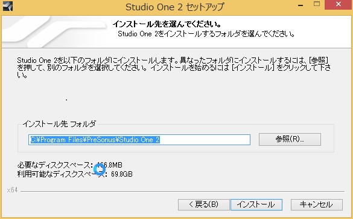Click the インストール button
The width and height of the screenshot is (353, 219).
256,204
